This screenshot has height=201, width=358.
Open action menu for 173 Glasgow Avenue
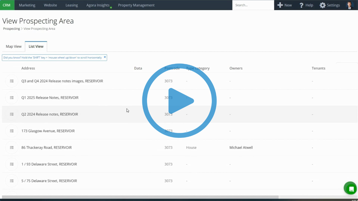(12, 131)
